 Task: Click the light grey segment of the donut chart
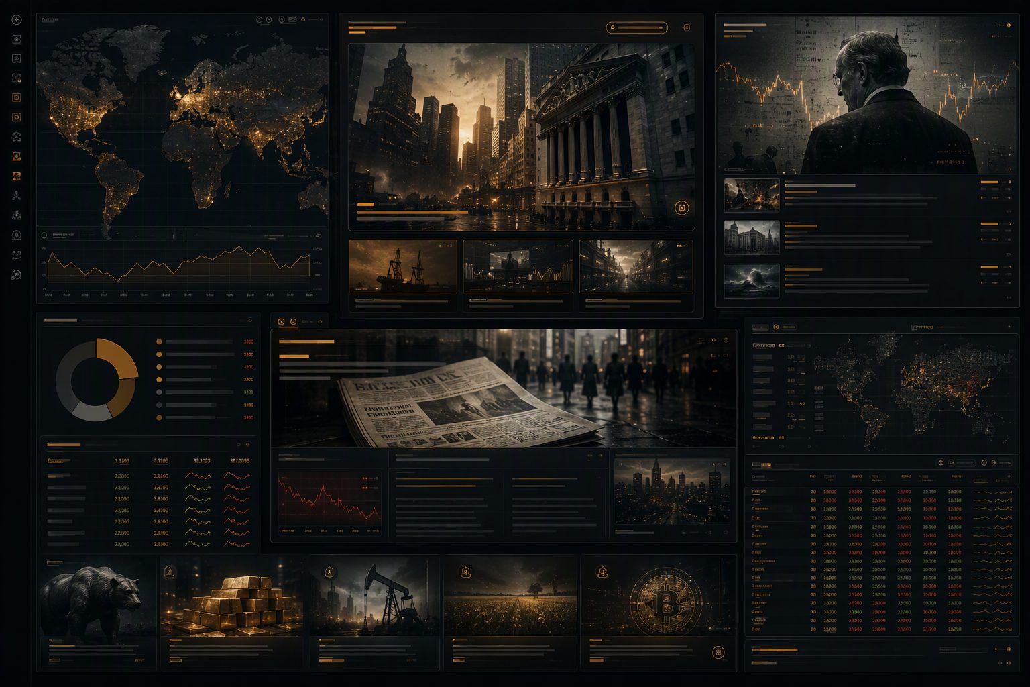pos(92,411)
